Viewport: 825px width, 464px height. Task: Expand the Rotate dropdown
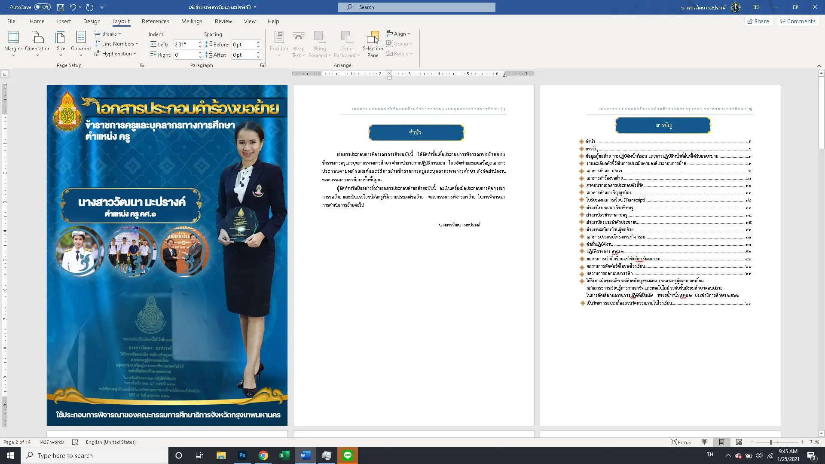[x=399, y=54]
